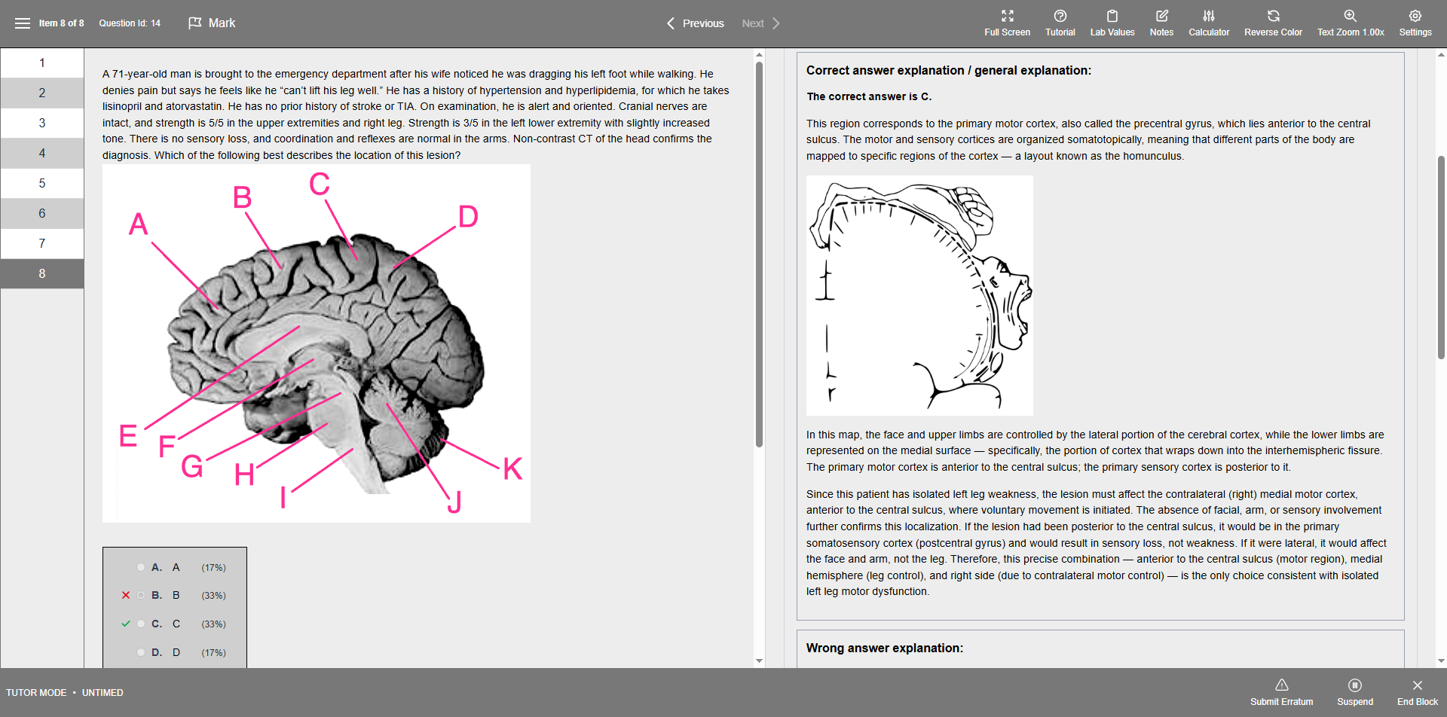Jump to question 5 in sidebar
Viewport: 1447px width, 717px height.
click(42, 184)
